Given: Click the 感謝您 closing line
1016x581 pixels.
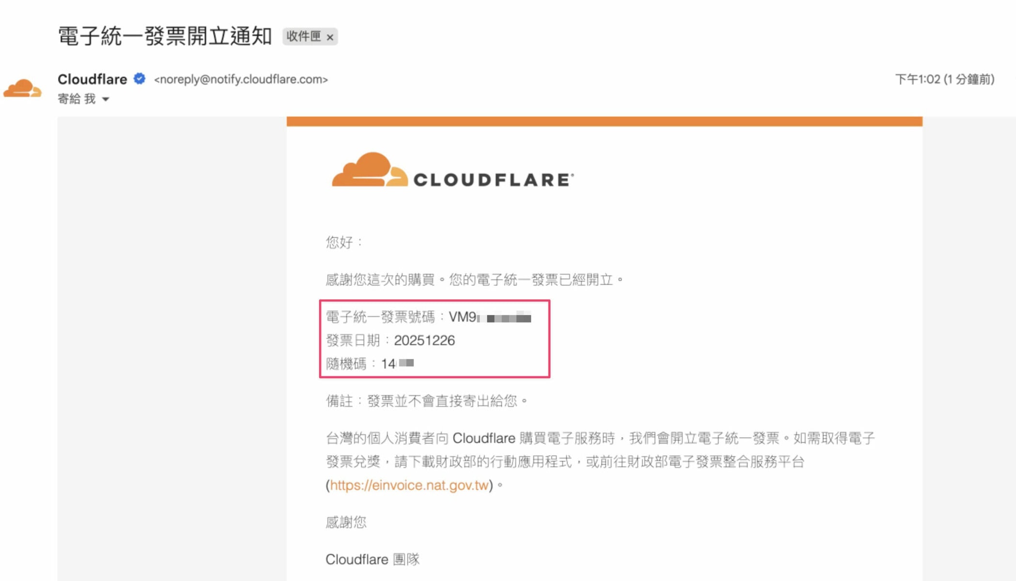Looking at the screenshot, I should tap(346, 522).
